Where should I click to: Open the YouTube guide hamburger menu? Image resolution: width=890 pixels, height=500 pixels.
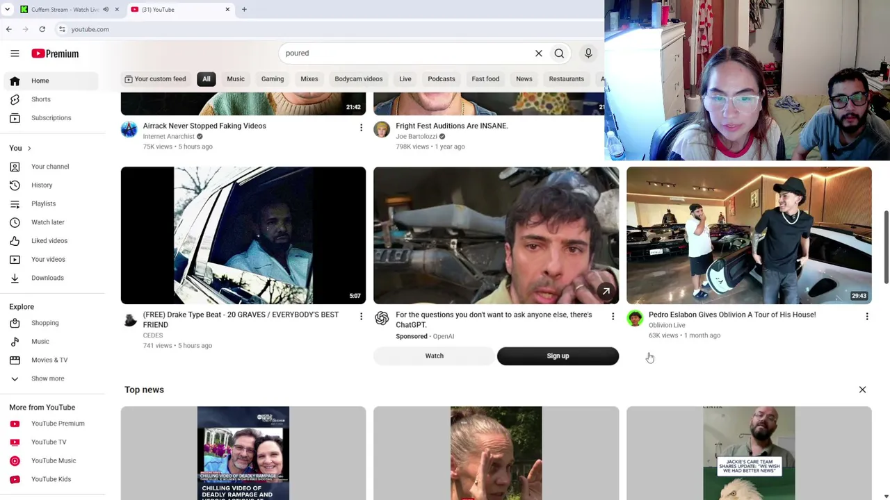click(x=15, y=53)
